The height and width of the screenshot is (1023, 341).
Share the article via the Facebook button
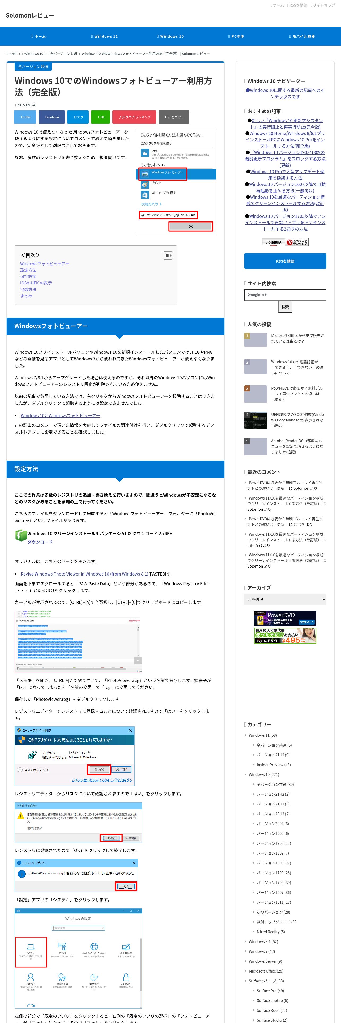(x=52, y=117)
